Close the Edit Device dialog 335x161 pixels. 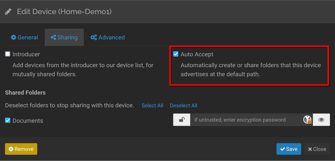(317, 149)
